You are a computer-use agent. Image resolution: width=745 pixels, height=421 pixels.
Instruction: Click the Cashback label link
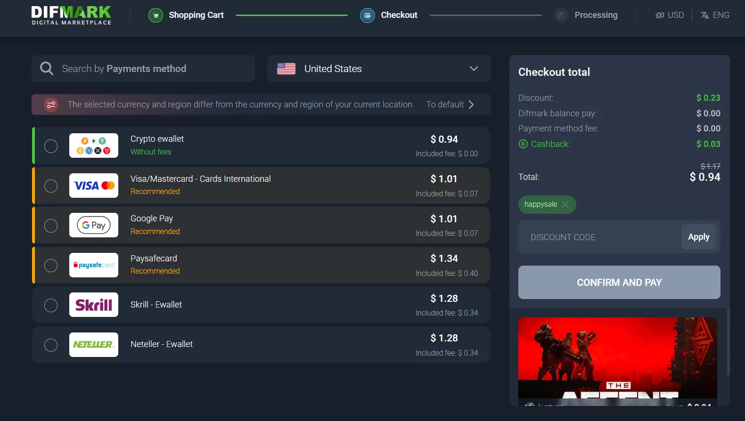pyautogui.click(x=550, y=144)
